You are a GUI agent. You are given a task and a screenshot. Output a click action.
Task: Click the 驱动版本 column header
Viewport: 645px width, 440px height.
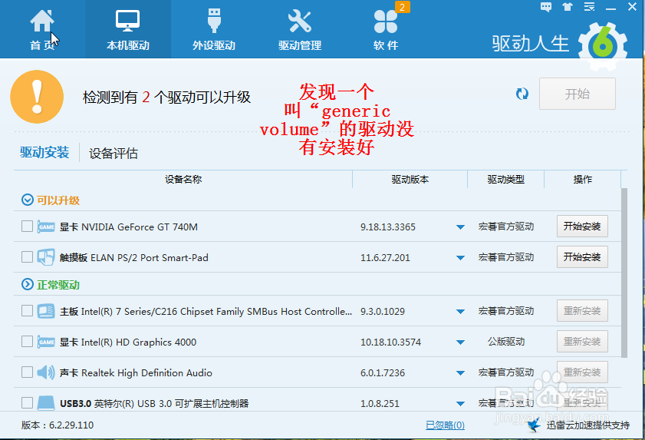410,179
